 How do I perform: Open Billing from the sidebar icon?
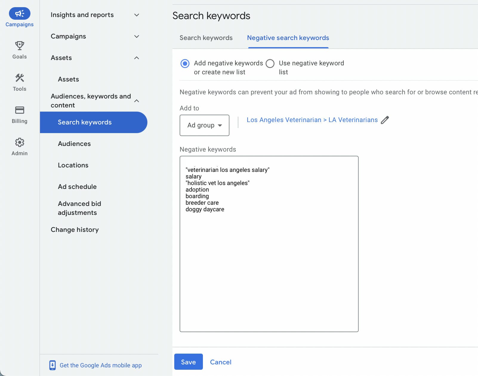19,110
